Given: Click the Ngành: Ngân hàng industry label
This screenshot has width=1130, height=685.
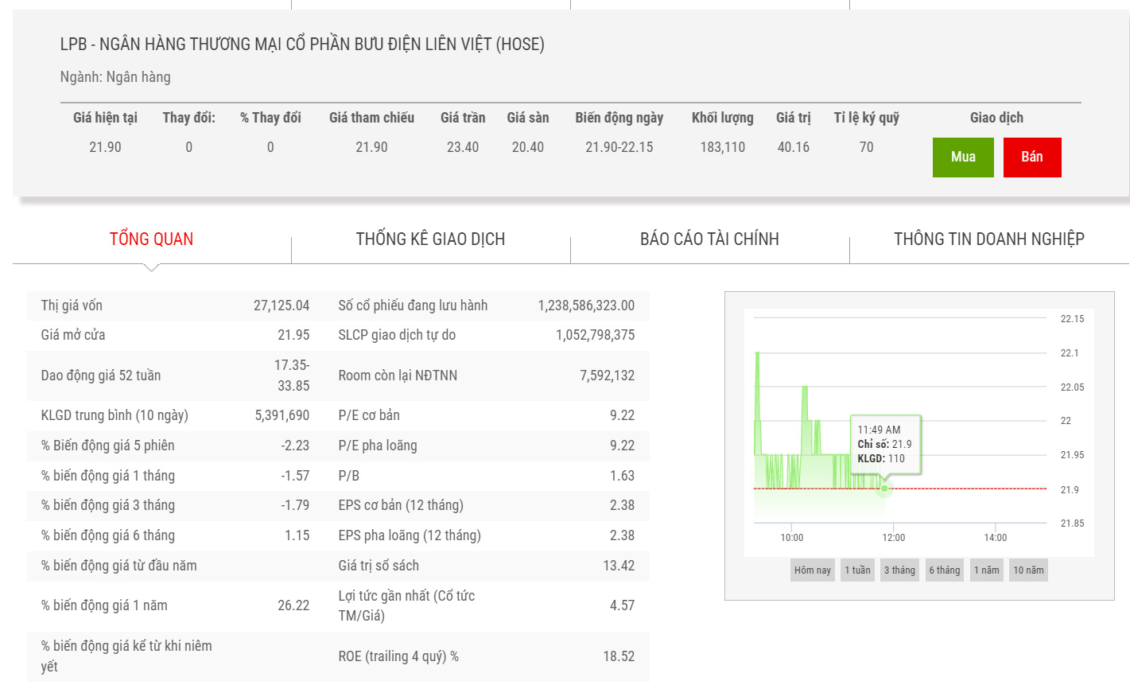Looking at the screenshot, I should pyautogui.click(x=115, y=77).
